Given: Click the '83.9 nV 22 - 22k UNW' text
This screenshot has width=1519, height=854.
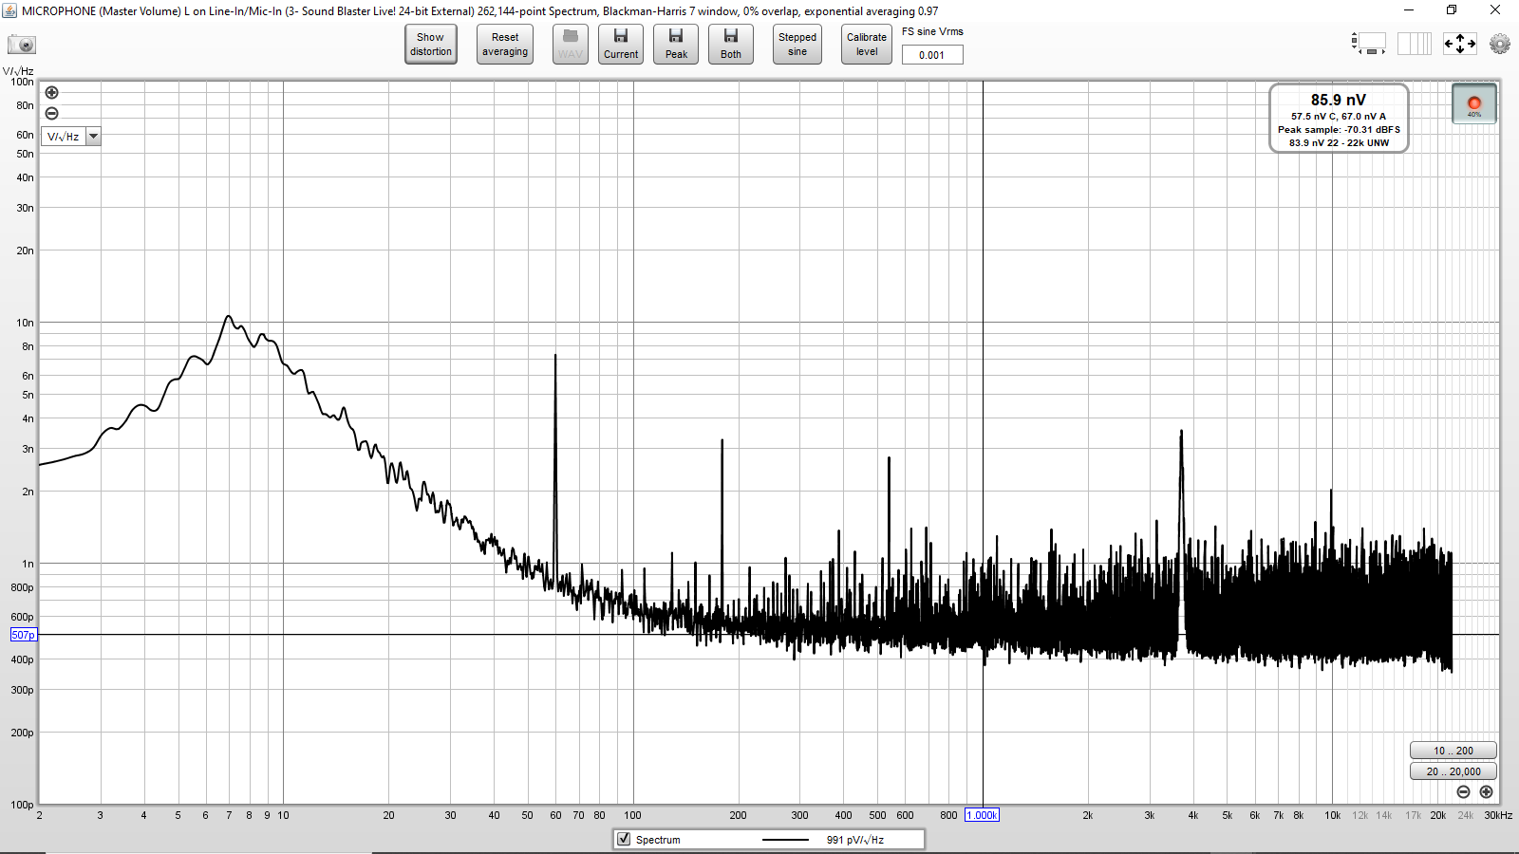Looking at the screenshot, I should click(1339, 143).
